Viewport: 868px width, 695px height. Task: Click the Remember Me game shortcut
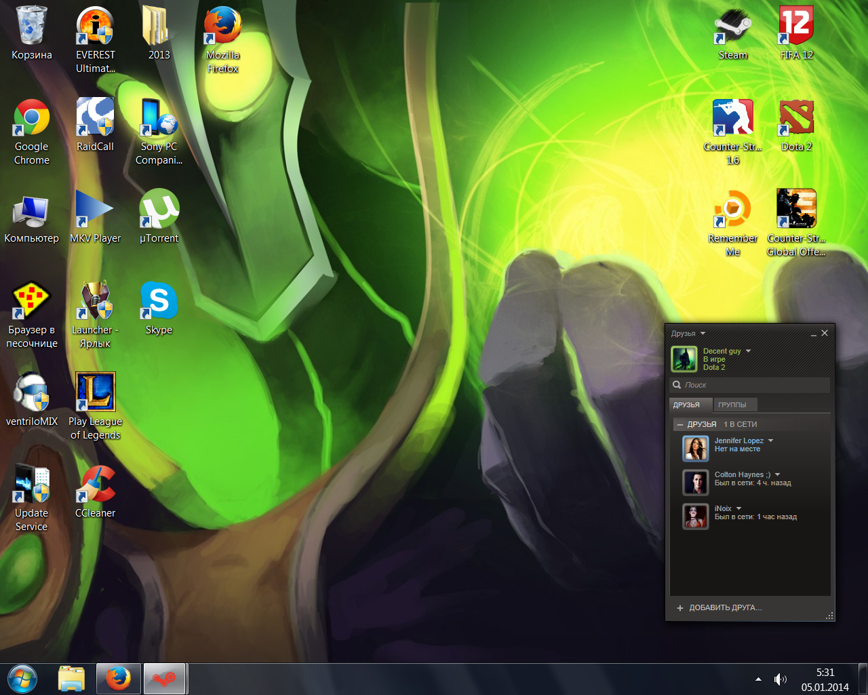pos(732,209)
